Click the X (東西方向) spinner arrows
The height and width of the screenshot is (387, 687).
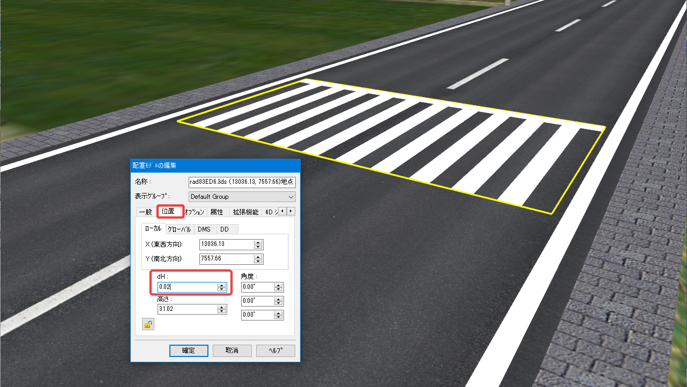pyautogui.click(x=258, y=244)
